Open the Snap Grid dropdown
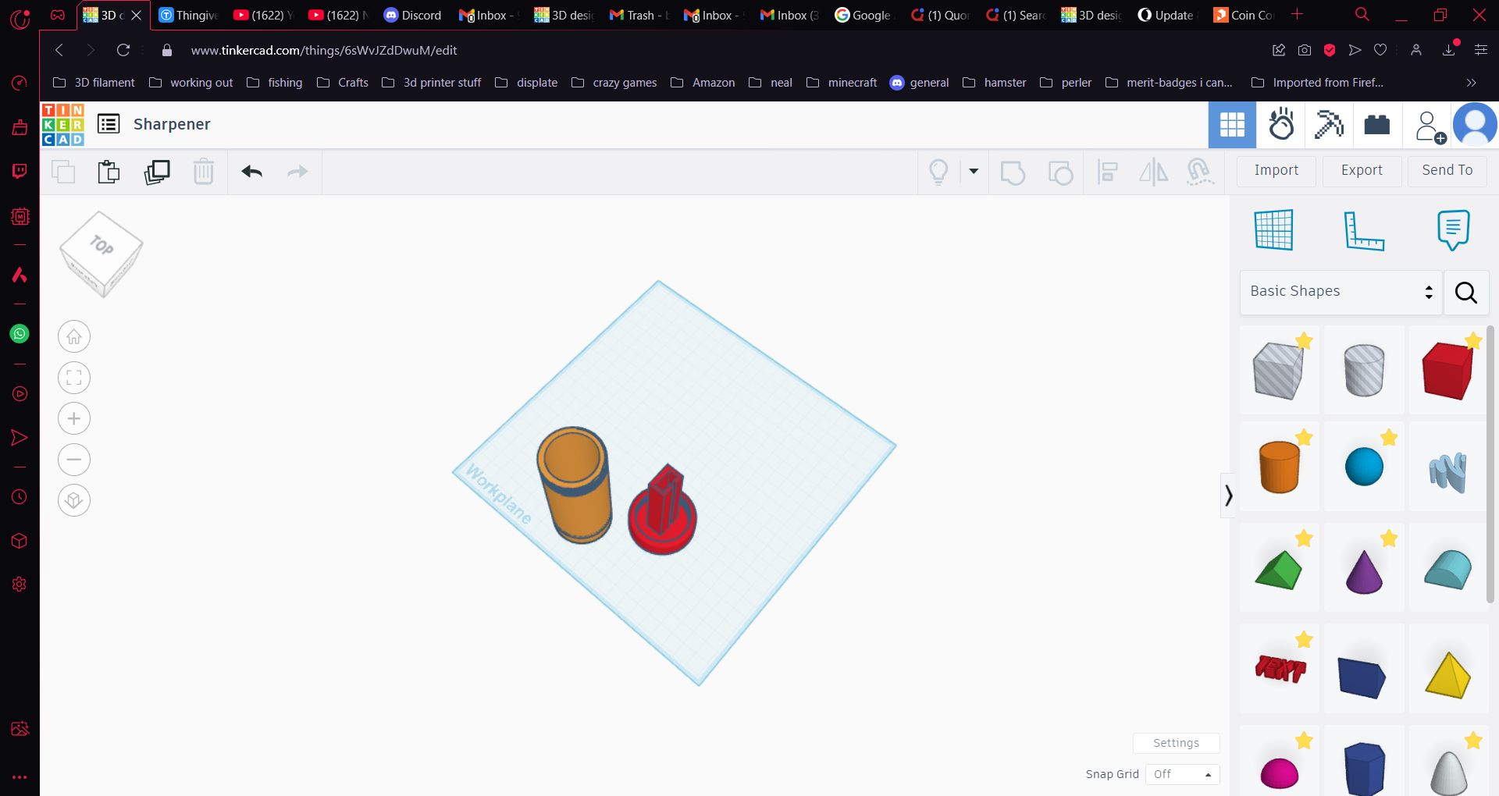The width and height of the screenshot is (1499, 796). pos(1183,774)
